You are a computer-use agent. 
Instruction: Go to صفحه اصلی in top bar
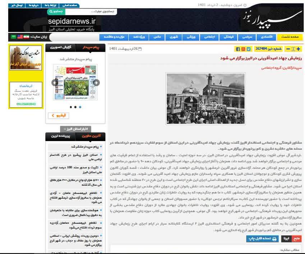point(69,5)
